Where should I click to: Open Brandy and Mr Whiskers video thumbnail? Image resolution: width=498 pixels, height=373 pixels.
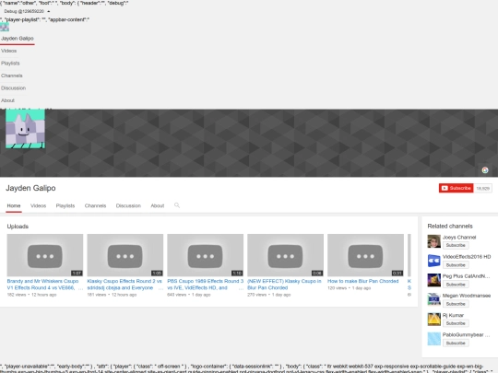point(45,255)
